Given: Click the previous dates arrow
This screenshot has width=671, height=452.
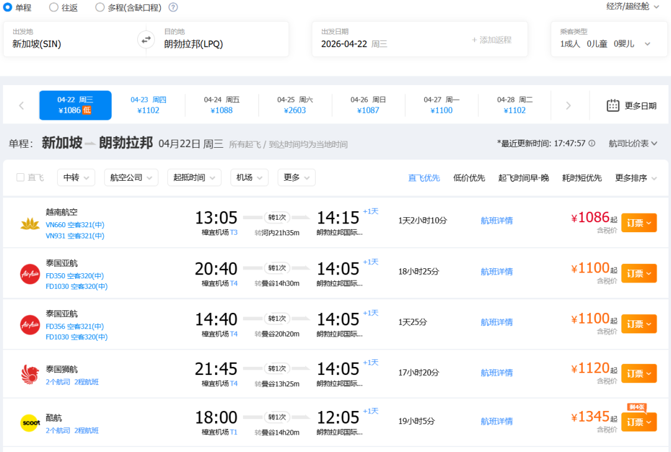Looking at the screenshot, I should click(21, 106).
